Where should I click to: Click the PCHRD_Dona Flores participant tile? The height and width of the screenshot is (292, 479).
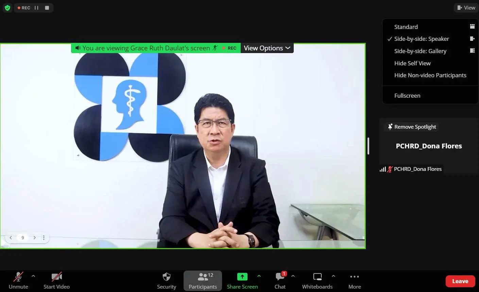(429, 146)
